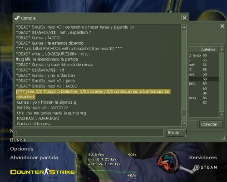
Task: Click the Conectar button
Action: click(211, 124)
